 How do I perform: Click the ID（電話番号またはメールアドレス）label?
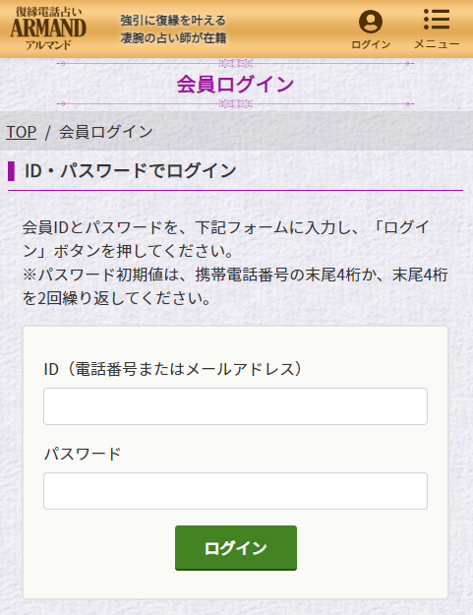(173, 369)
